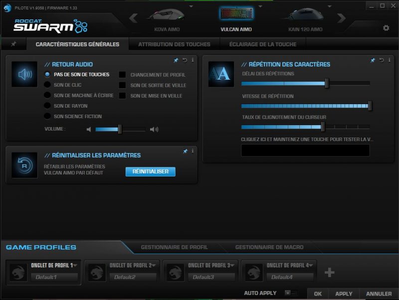Click the Réinitialiser button
The image size is (399, 300).
[151, 171]
